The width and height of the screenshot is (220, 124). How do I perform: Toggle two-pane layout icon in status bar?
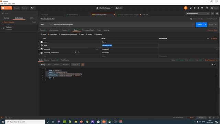tap(210, 117)
